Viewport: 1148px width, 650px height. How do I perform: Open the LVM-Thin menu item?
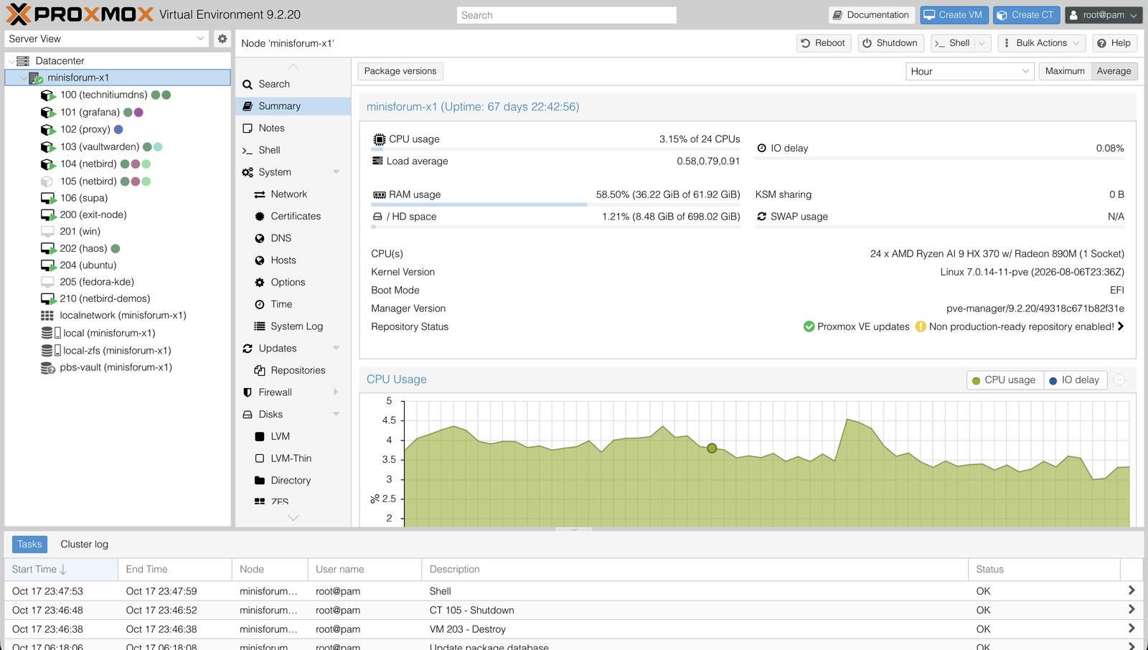pyautogui.click(x=293, y=458)
